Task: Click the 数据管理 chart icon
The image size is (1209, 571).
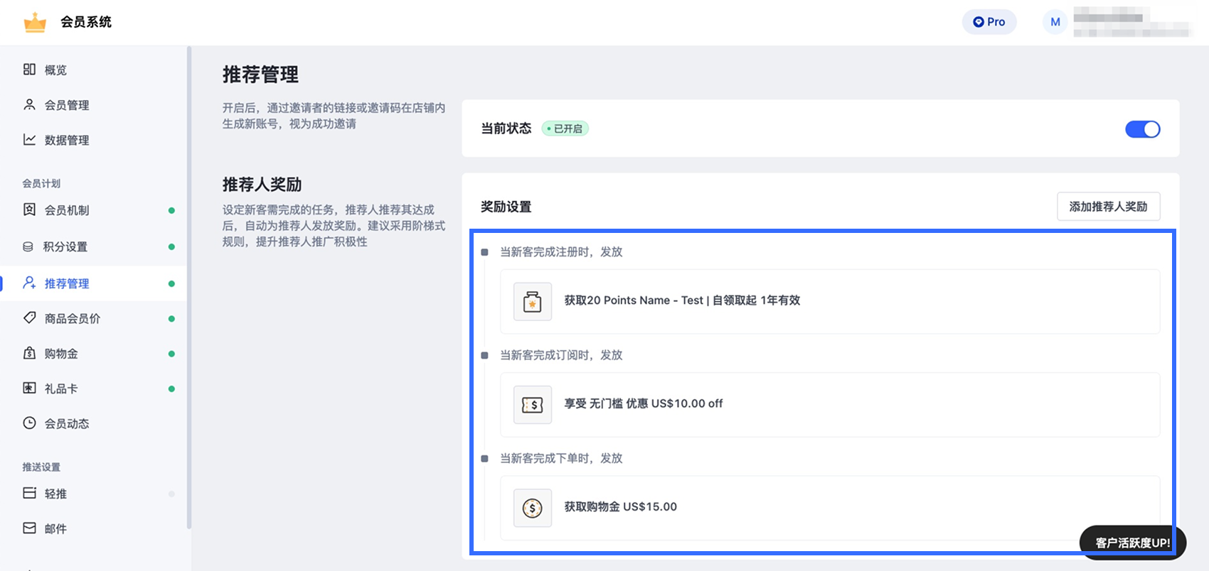Action: 29,140
